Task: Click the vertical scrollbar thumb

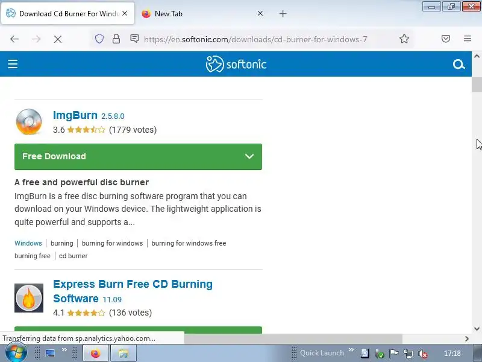Action: pyautogui.click(x=477, y=84)
